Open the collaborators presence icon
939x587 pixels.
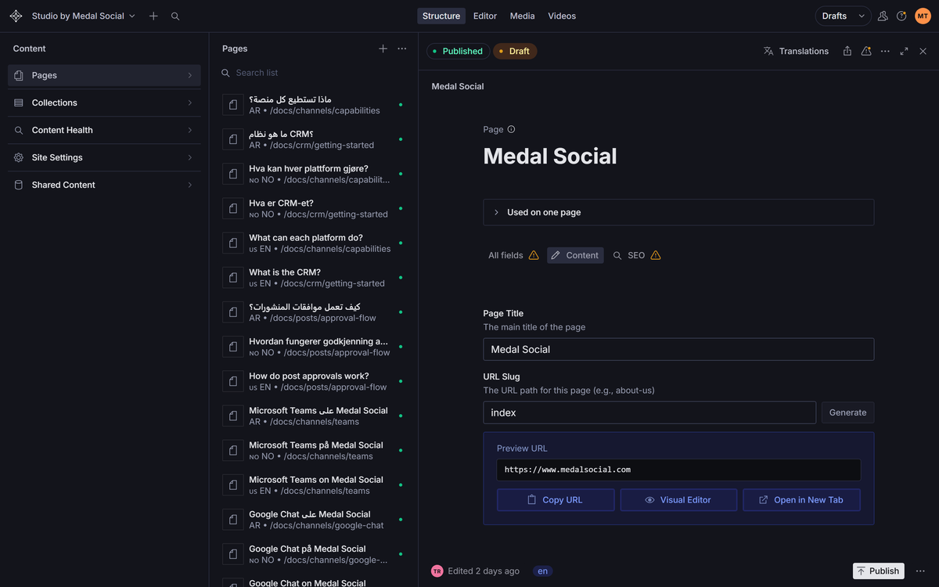[x=883, y=16]
